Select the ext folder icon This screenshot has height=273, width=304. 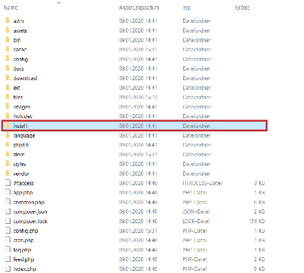pyautogui.click(x=8, y=87)
